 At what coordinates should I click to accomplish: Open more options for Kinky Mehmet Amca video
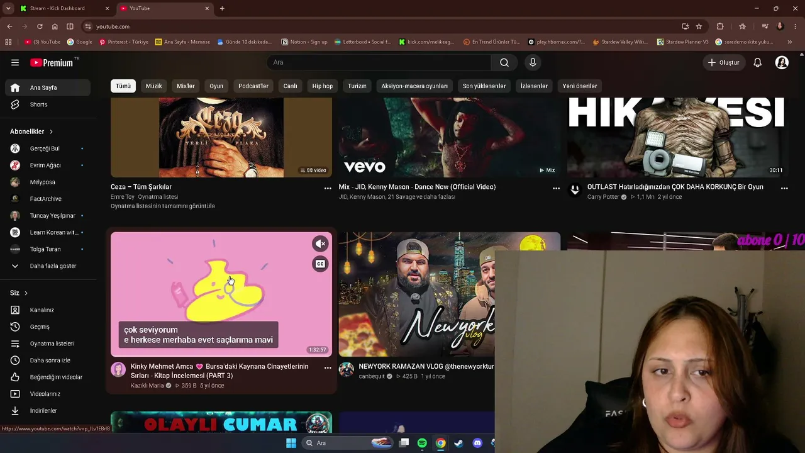coord(328,367)
